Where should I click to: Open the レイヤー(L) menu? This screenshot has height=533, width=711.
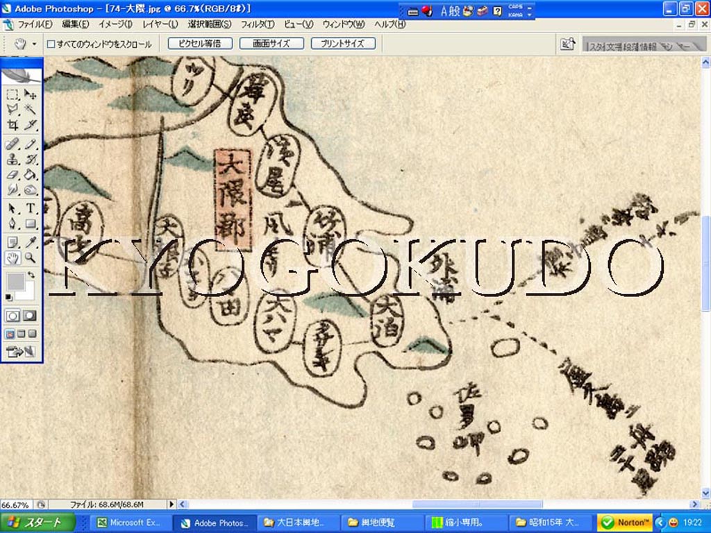tap(160, 24)
